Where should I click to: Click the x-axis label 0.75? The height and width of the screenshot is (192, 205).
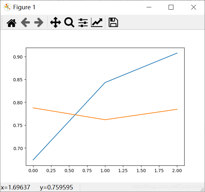[87, 171]
